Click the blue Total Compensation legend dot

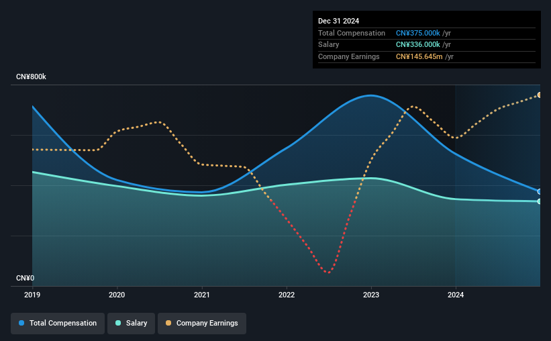[x=21, y=323]
